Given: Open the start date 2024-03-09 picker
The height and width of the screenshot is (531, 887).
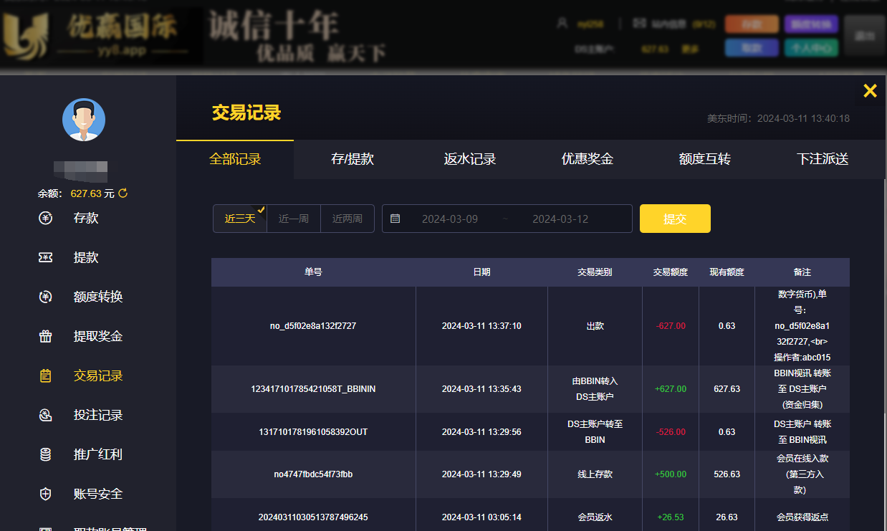Looking at the screenshot, I should 449,219.
